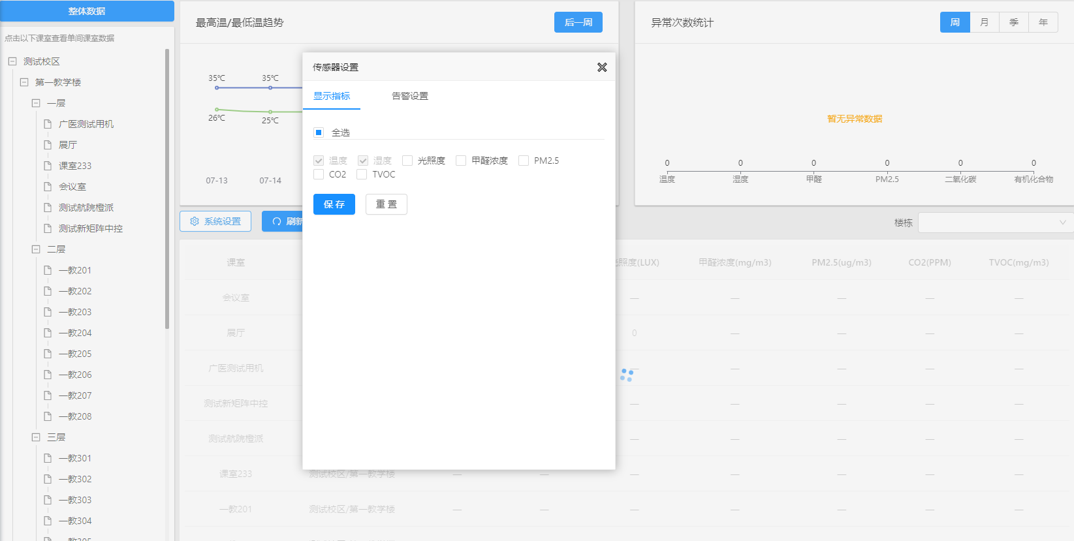Enable the TVOC checkbox
Screen dimensions: 1074x541
point(362,174)
